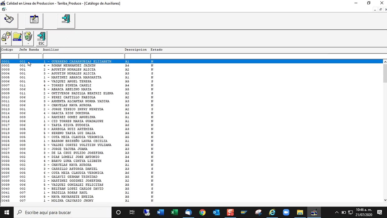Image resolution: width=387 pixels, height=218 pixels.
Task: Click the list scrollbar up arrow
Action: pyautogui.click(x=385, y=61)
